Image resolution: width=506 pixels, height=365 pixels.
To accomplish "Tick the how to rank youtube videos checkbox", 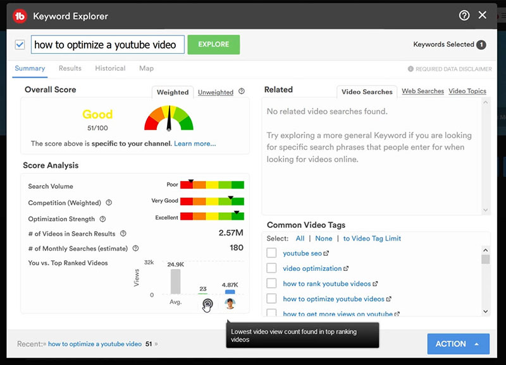I will [271, 284].
